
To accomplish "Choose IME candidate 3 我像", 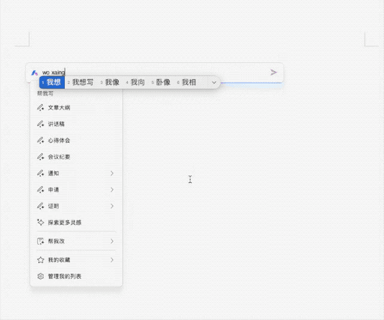I will click(110, 82).
